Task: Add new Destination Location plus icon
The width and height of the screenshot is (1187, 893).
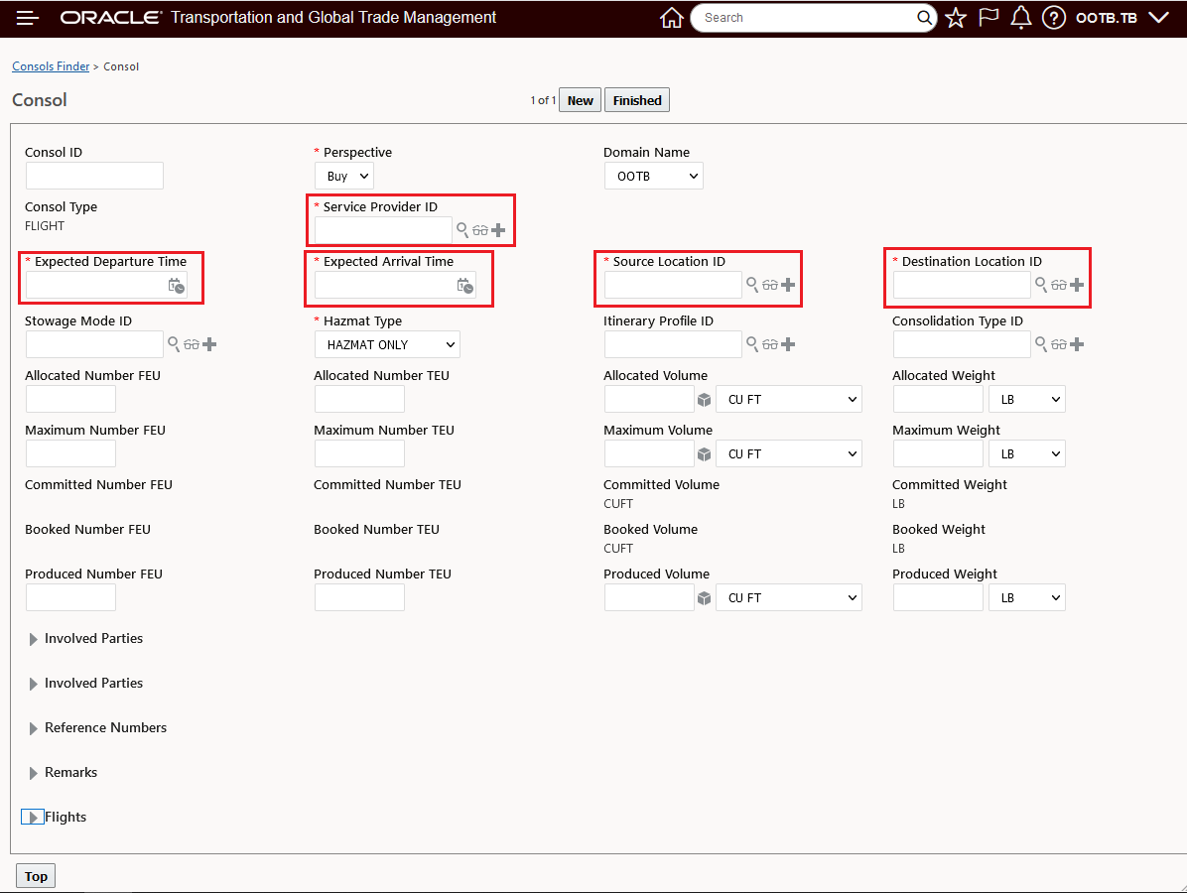Action: click(1077, 285)
